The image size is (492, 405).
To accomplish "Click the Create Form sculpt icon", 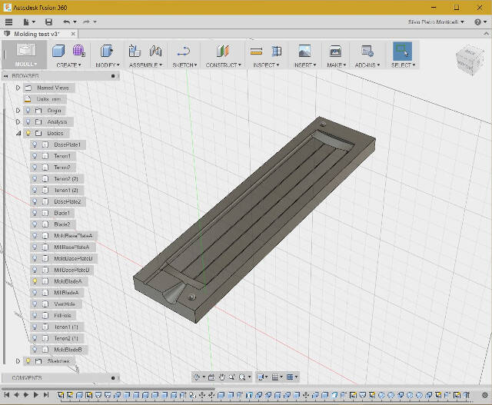I will point(78,51).
